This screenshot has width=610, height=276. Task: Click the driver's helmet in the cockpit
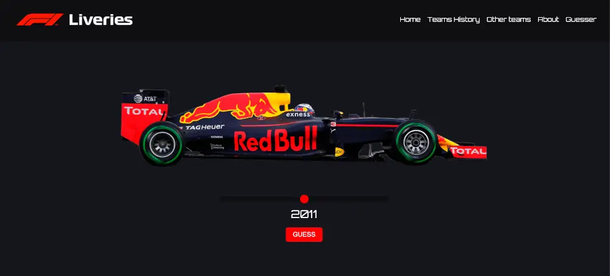pyautogui.click(x=304, y=108)
